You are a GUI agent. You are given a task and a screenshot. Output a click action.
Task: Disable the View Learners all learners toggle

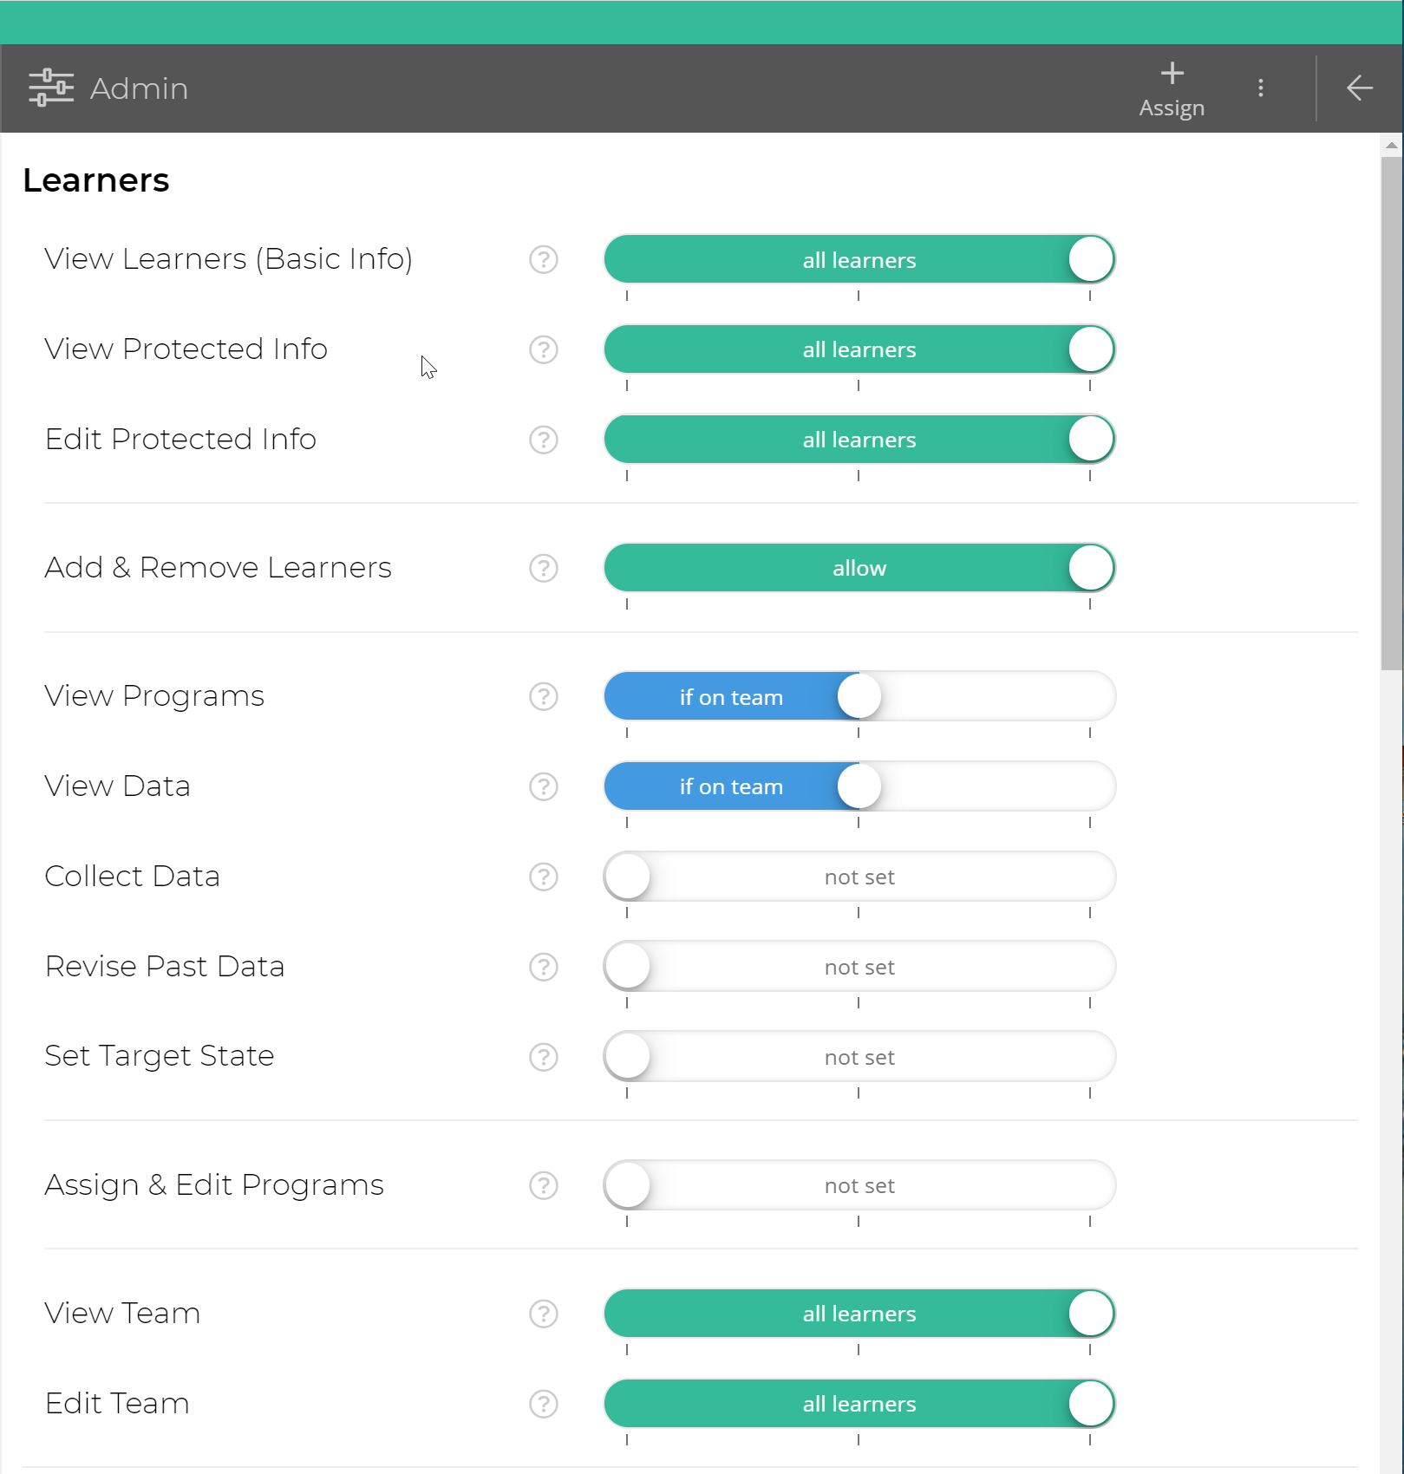click(1090, 259)
